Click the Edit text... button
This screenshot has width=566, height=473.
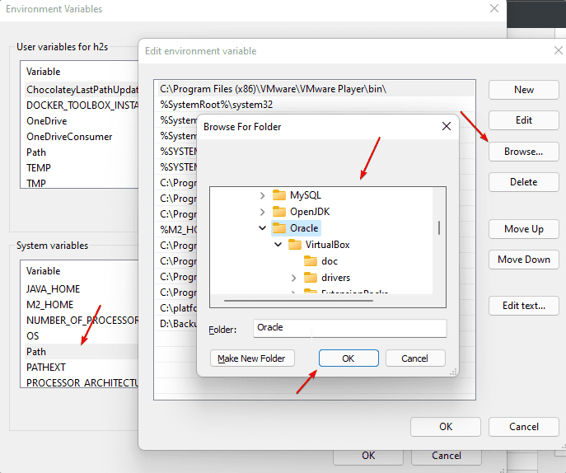pos(524,306)
